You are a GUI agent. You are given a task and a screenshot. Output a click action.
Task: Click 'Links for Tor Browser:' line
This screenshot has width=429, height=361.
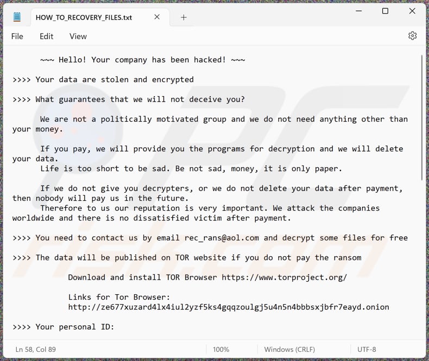tap(119, 297)
